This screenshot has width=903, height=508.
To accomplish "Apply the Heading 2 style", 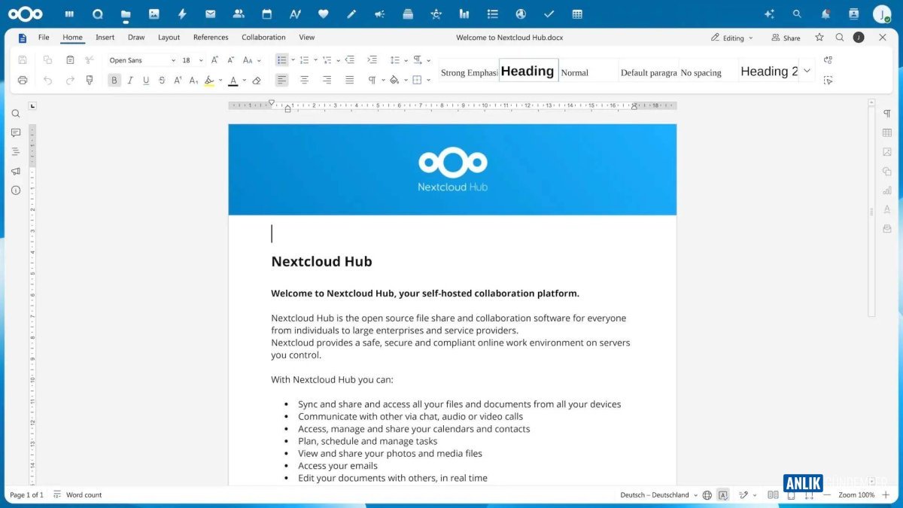I will (x=769, y=71).
